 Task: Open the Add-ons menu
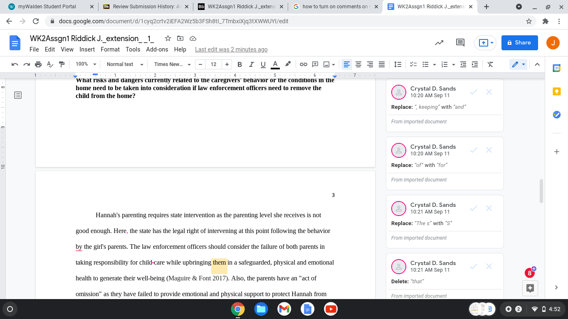157,49
